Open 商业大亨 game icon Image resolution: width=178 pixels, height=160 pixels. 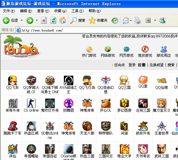tap(124, 149)
